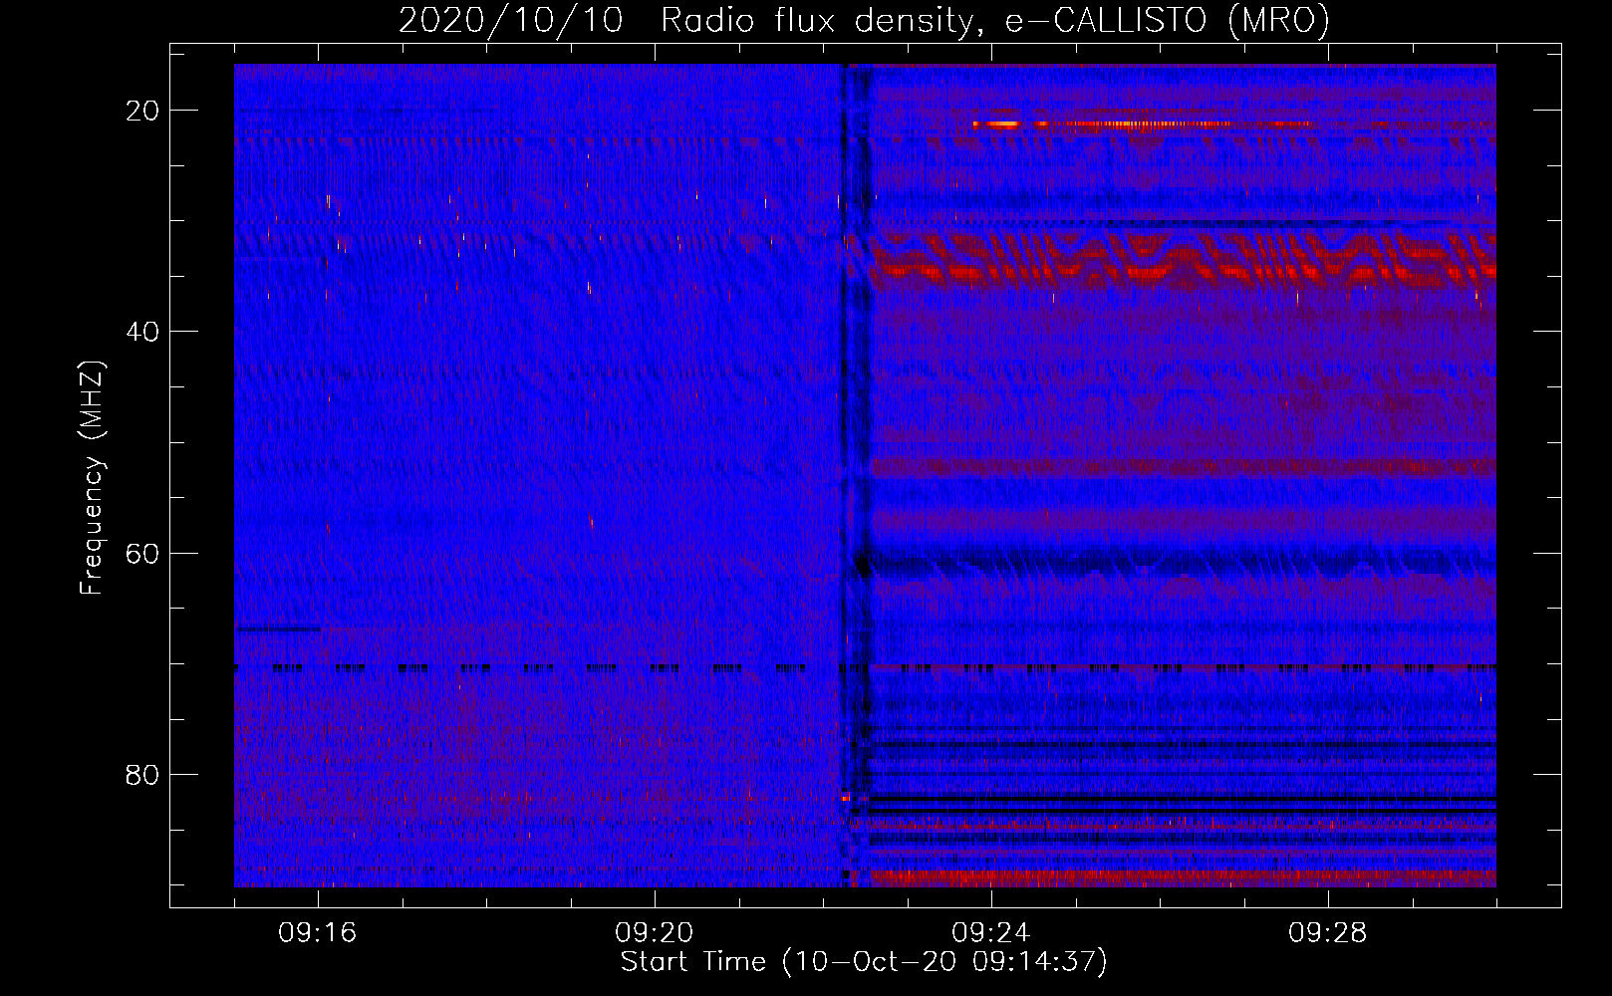Select the 09:28 time tick label
The width and height of the screenshot is (1612, 996).
(x=1328, y=933)
